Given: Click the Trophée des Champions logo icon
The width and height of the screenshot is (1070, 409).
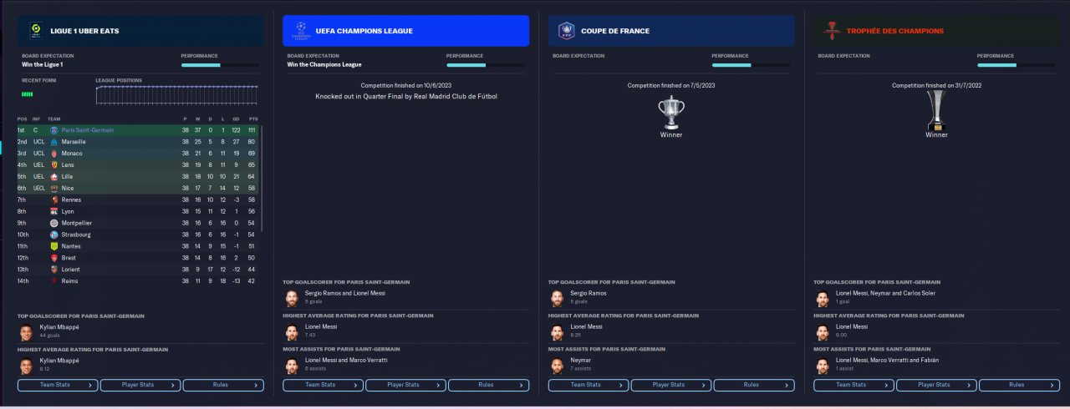Looking at the screenshot, I should tap(831, 31).
